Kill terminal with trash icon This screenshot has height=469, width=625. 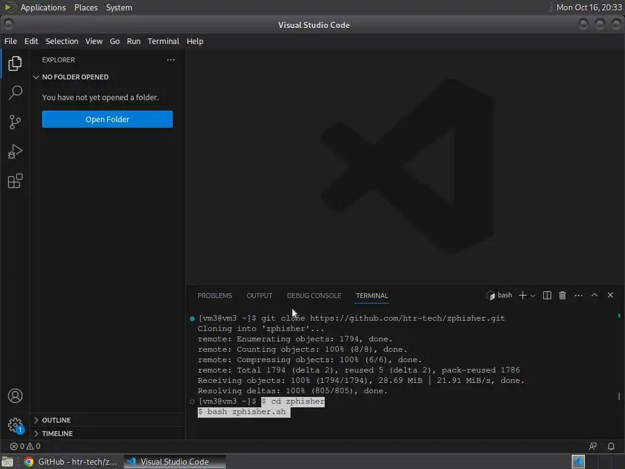562,295
